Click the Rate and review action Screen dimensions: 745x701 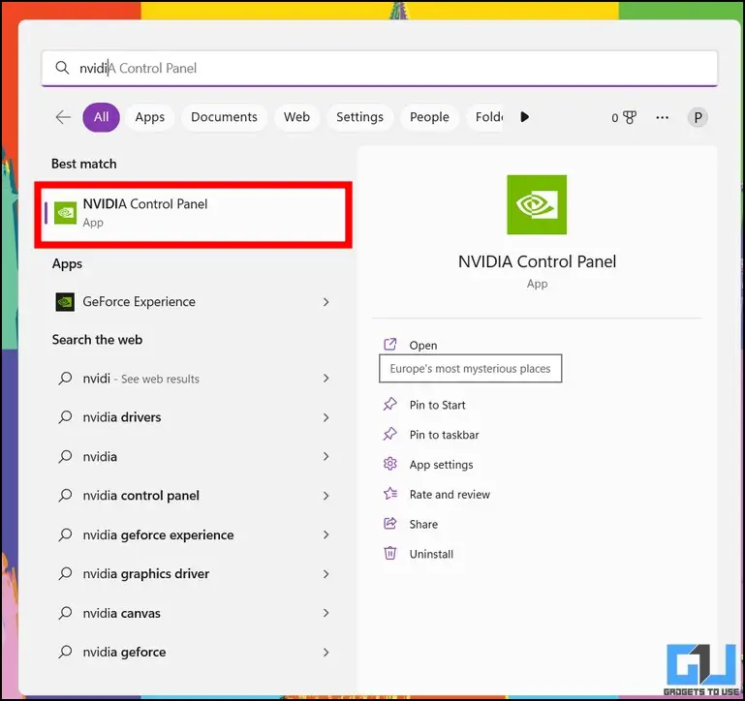click(450, 495)
